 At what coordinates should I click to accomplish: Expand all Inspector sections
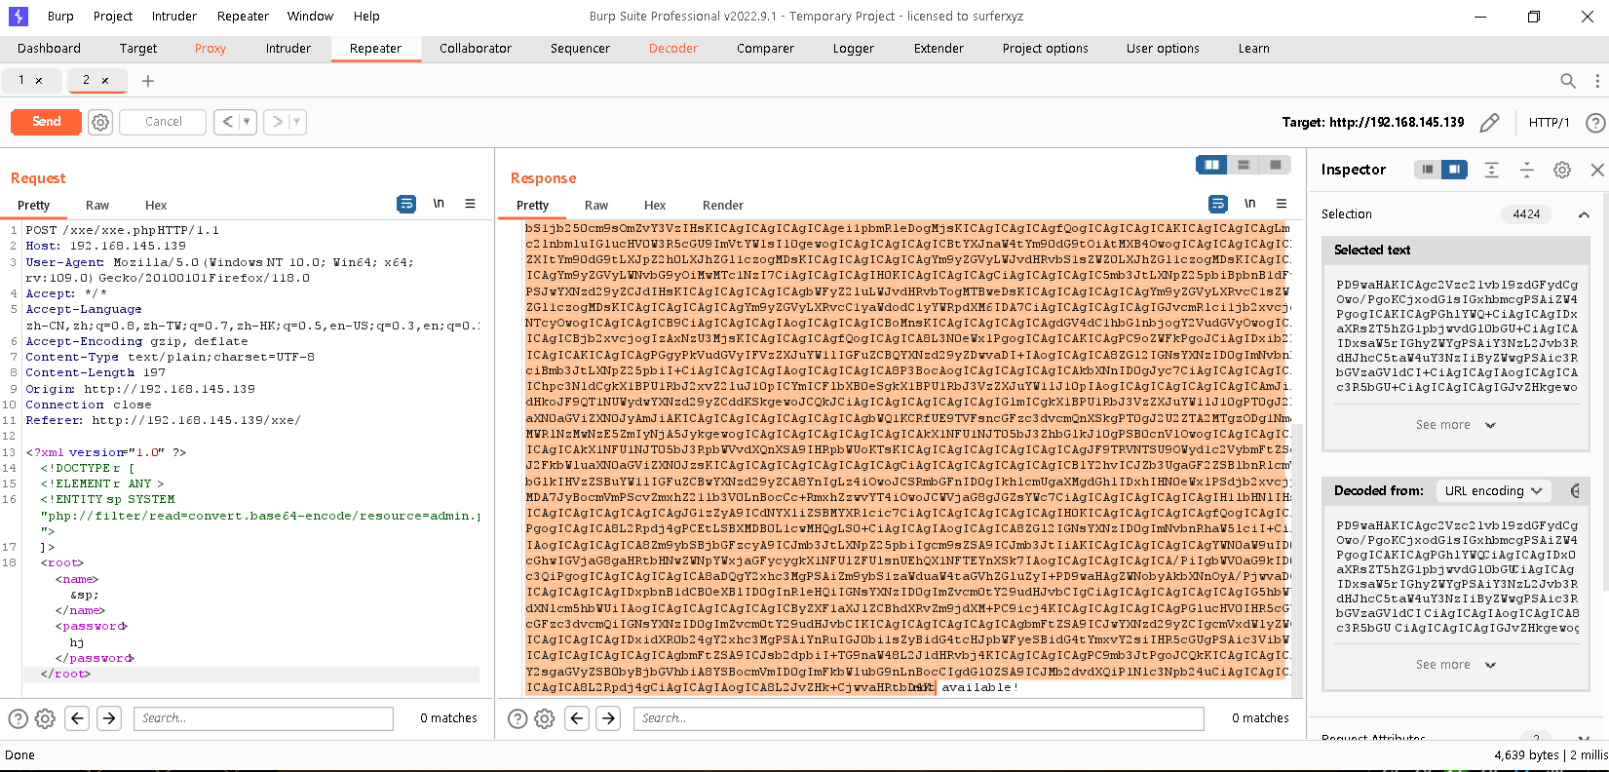(x=1491, y=170)
